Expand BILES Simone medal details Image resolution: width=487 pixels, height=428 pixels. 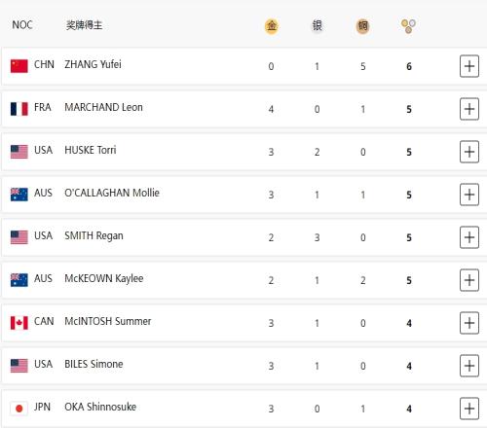coord(469,366)
